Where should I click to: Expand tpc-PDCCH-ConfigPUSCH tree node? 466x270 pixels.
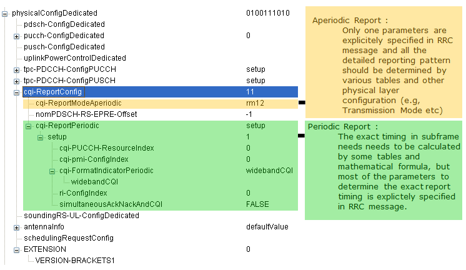point(16,81)
